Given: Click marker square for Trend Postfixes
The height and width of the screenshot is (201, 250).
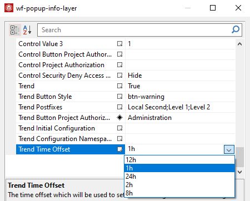Looking at the screenshot, I should pyautogui.click(x=119, y=107).
